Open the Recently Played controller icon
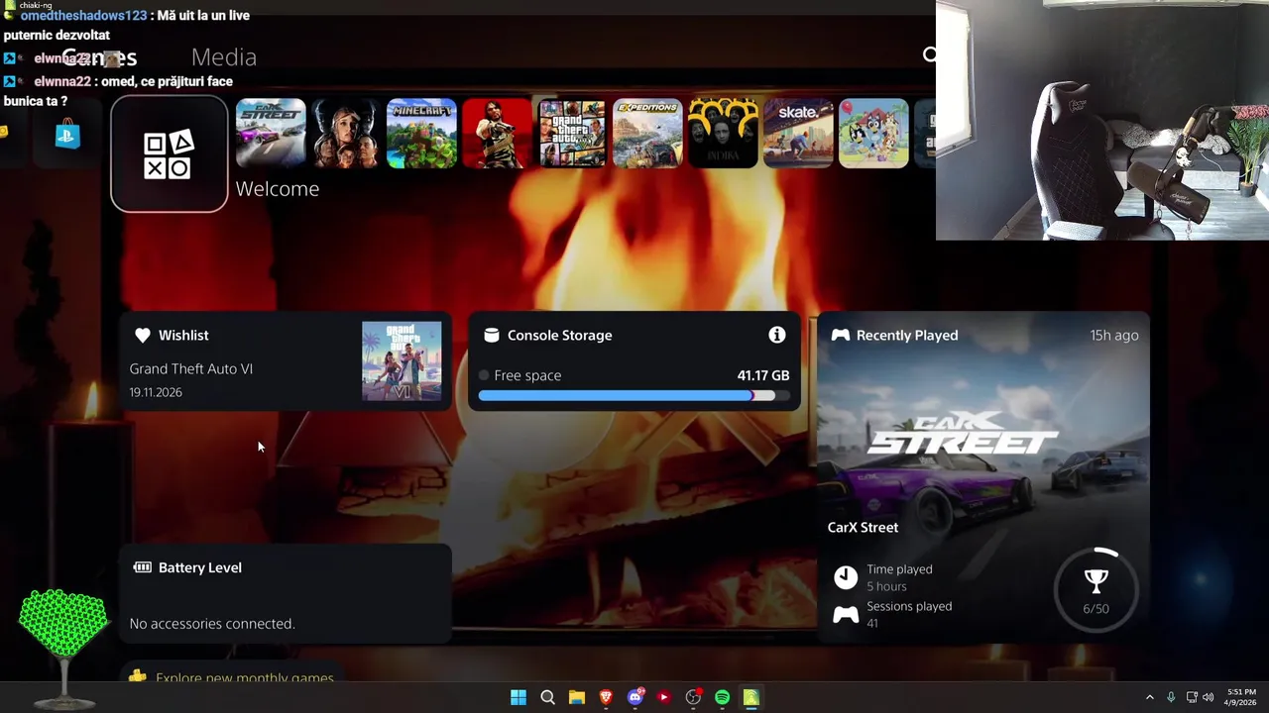Viewport: 1269px width, 713px height. (841, 336)
